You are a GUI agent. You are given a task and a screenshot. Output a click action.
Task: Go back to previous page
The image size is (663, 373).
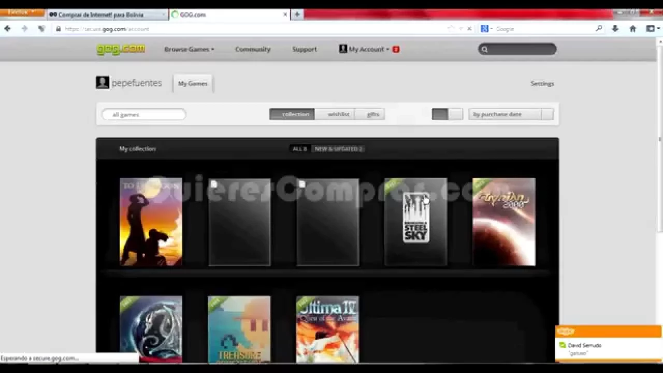(7, 29)
